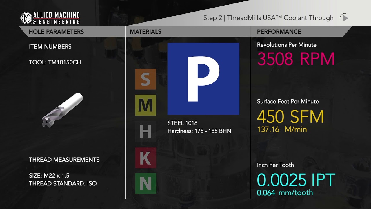Click the thread mill tool image
371x209 pixels.
[62, 110]
